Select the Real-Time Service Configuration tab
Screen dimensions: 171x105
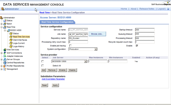point(57,22)
